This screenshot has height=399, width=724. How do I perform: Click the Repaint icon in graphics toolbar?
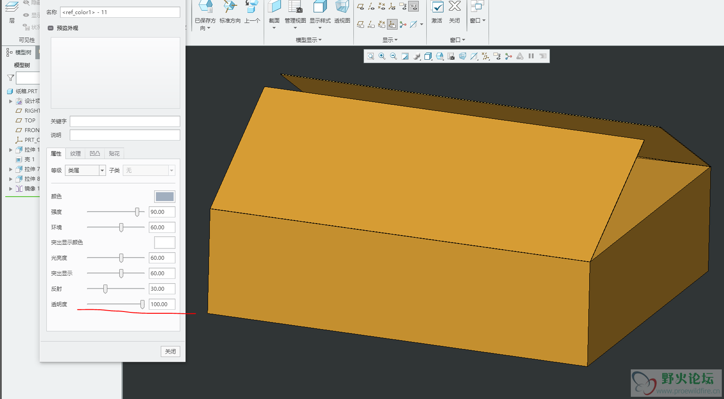click(405, 56)
